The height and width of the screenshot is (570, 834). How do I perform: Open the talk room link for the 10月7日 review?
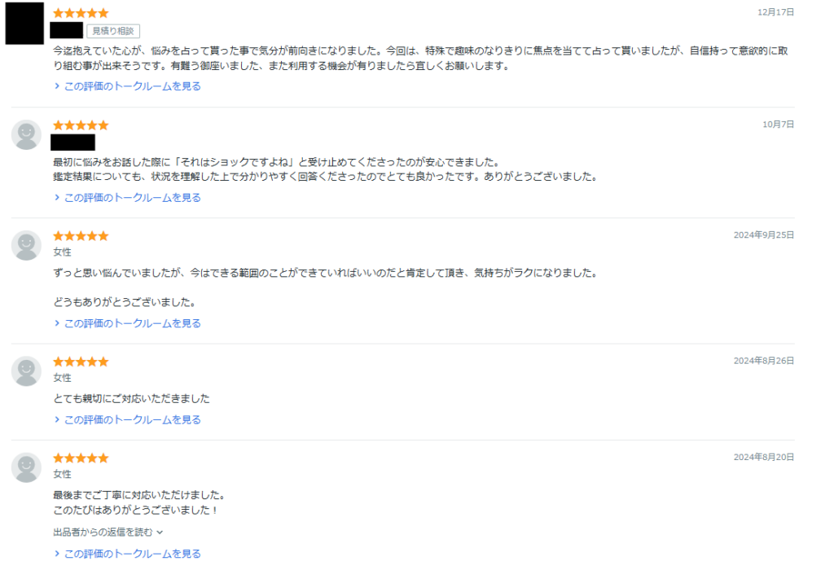[132, 198]
